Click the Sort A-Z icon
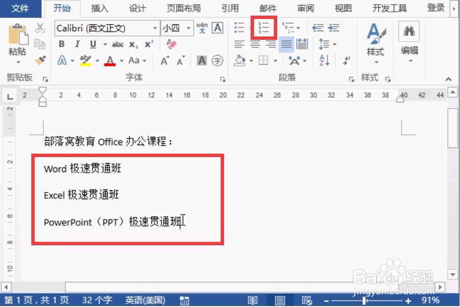This screenshot has width=460, height=307. 324,61
